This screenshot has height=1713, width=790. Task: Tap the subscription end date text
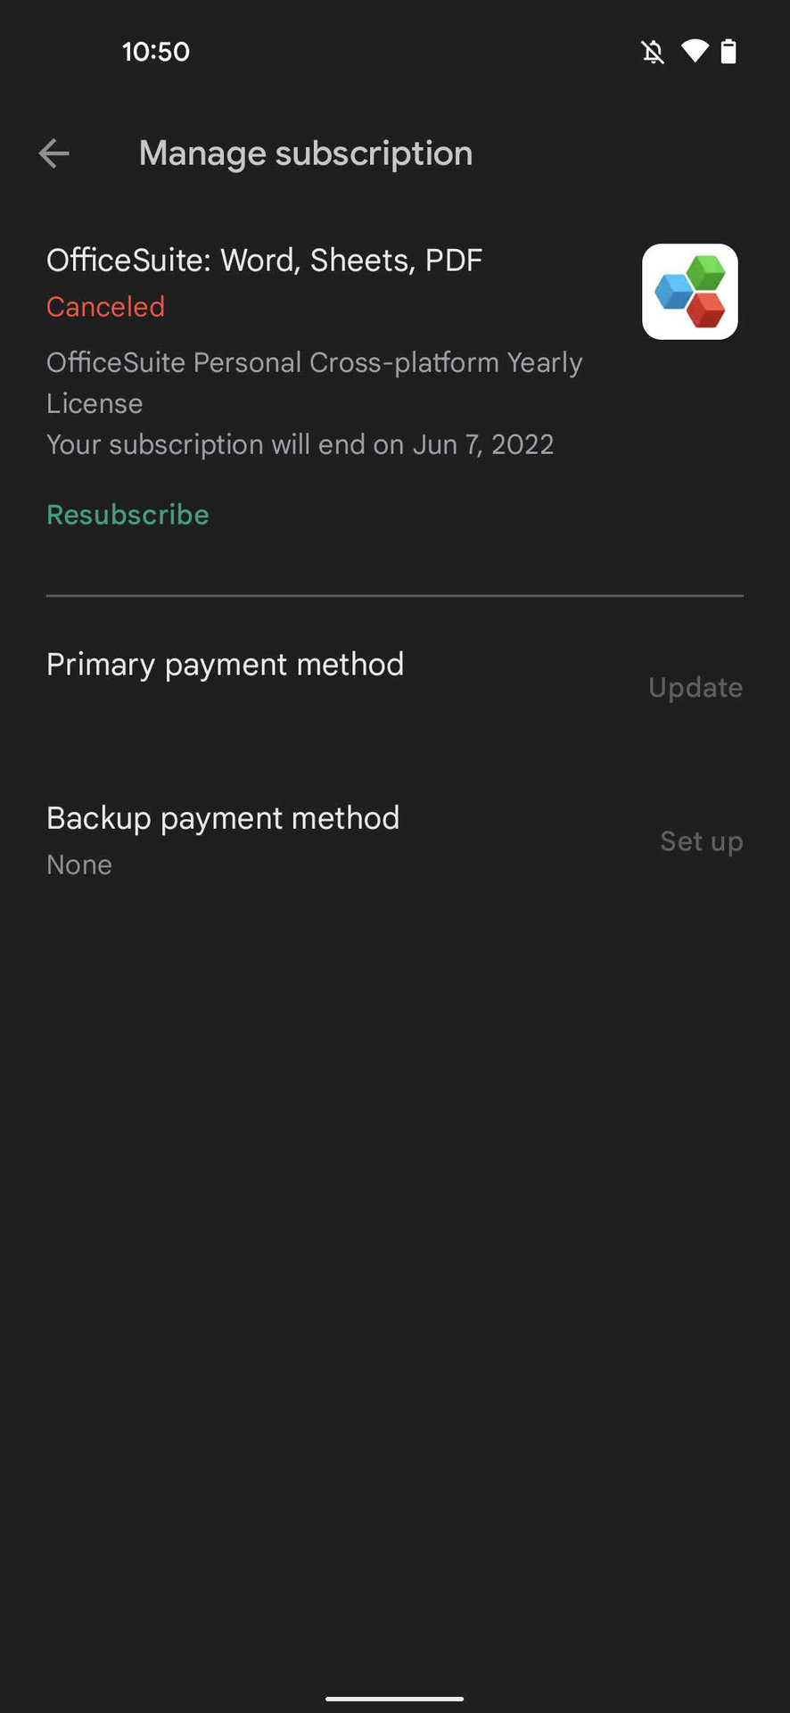(300, 444)
